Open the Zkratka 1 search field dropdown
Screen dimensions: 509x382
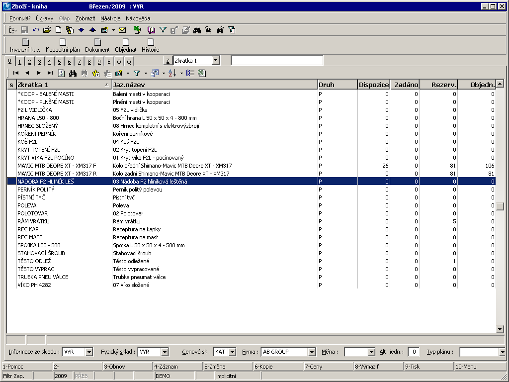(x=215, y=61)
